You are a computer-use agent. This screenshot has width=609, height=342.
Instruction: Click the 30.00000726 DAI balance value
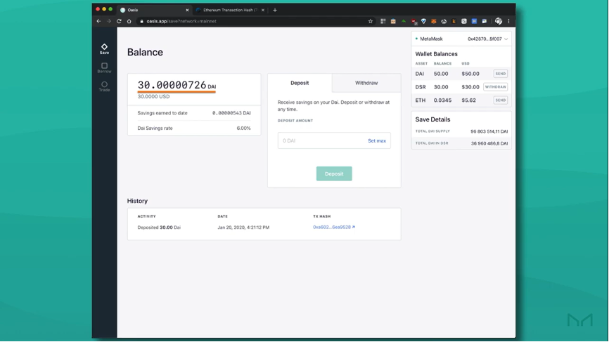coord(177,85)
